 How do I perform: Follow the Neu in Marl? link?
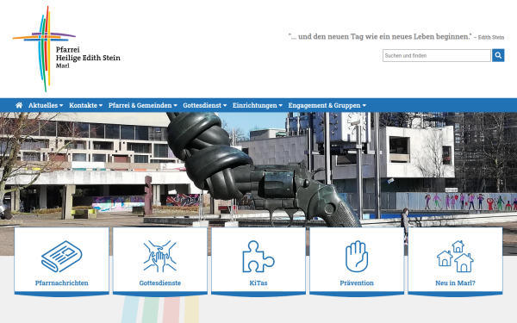pyautogui.click(x=455, y=283)
